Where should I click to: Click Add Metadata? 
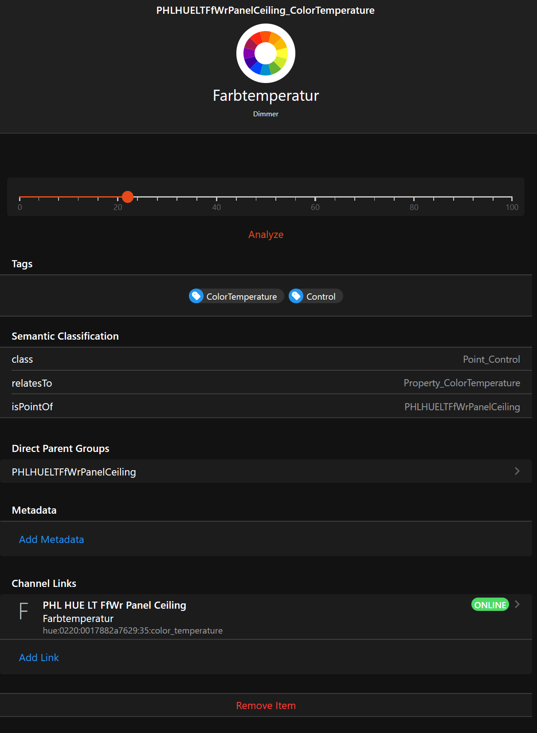pos(51,539)
